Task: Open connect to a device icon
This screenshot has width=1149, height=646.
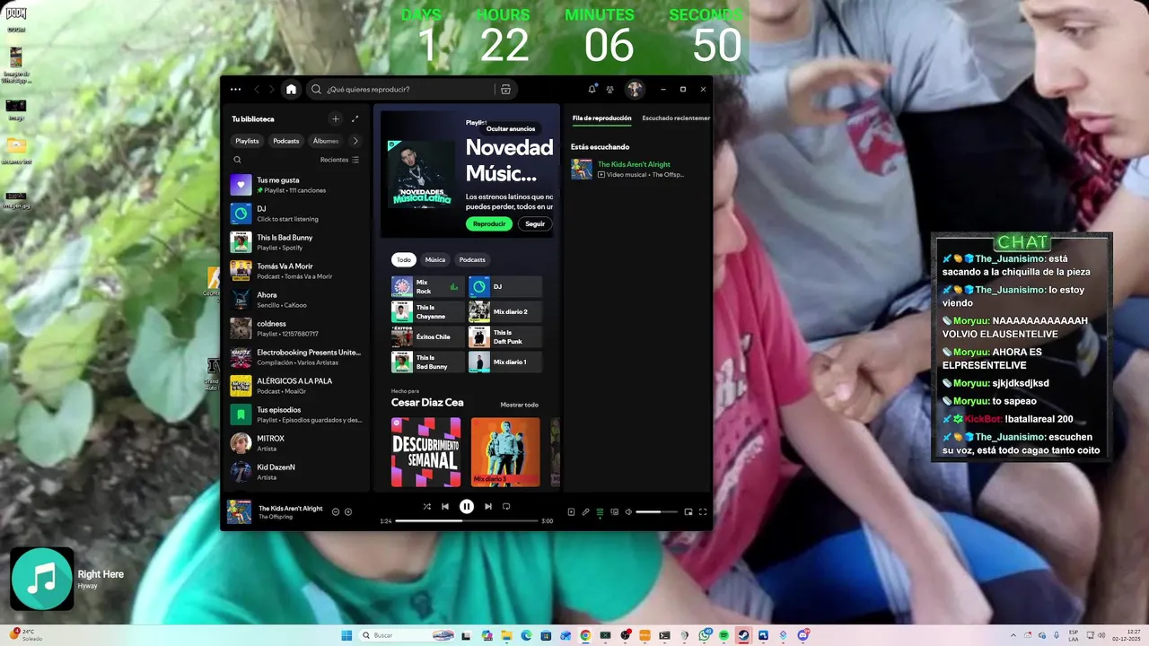Action: (x=614, y=511)
